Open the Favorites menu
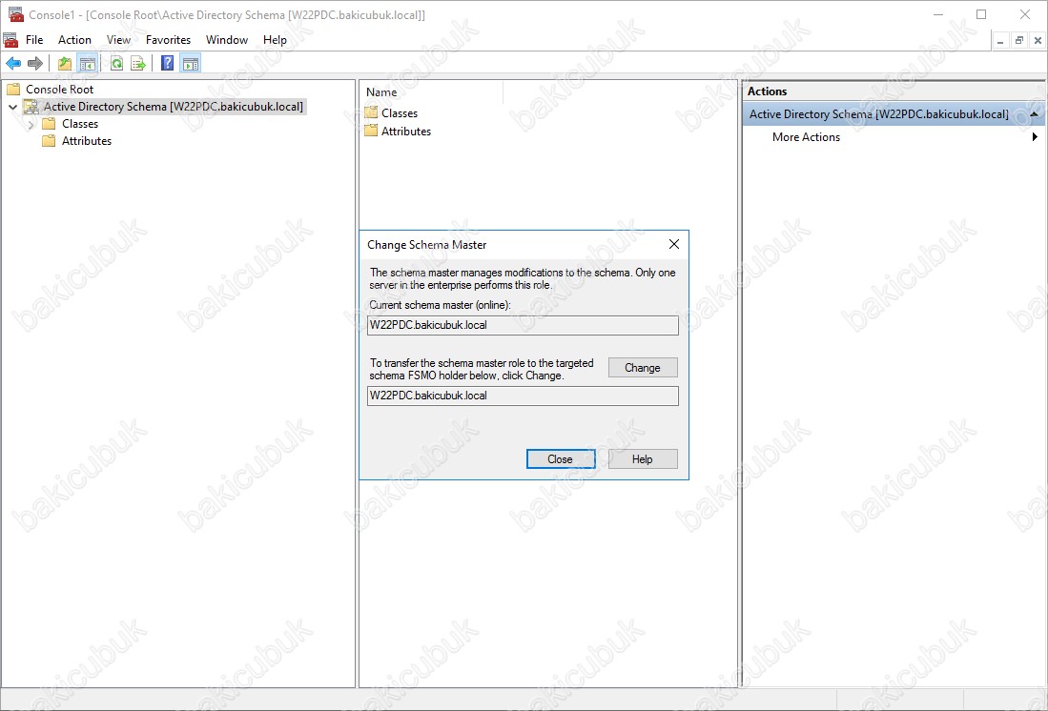1048x711 pixels. pos(168,39)
